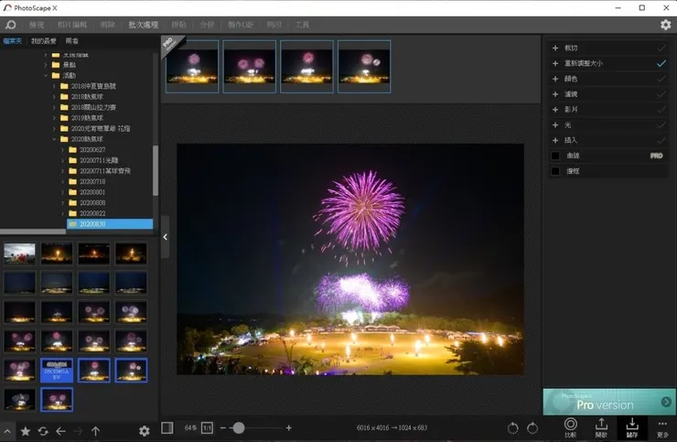Collapse the 2020熱氣球 folder chevron
Image resolution: width=677 pixels, height=442 pixels.
point(54,139)
